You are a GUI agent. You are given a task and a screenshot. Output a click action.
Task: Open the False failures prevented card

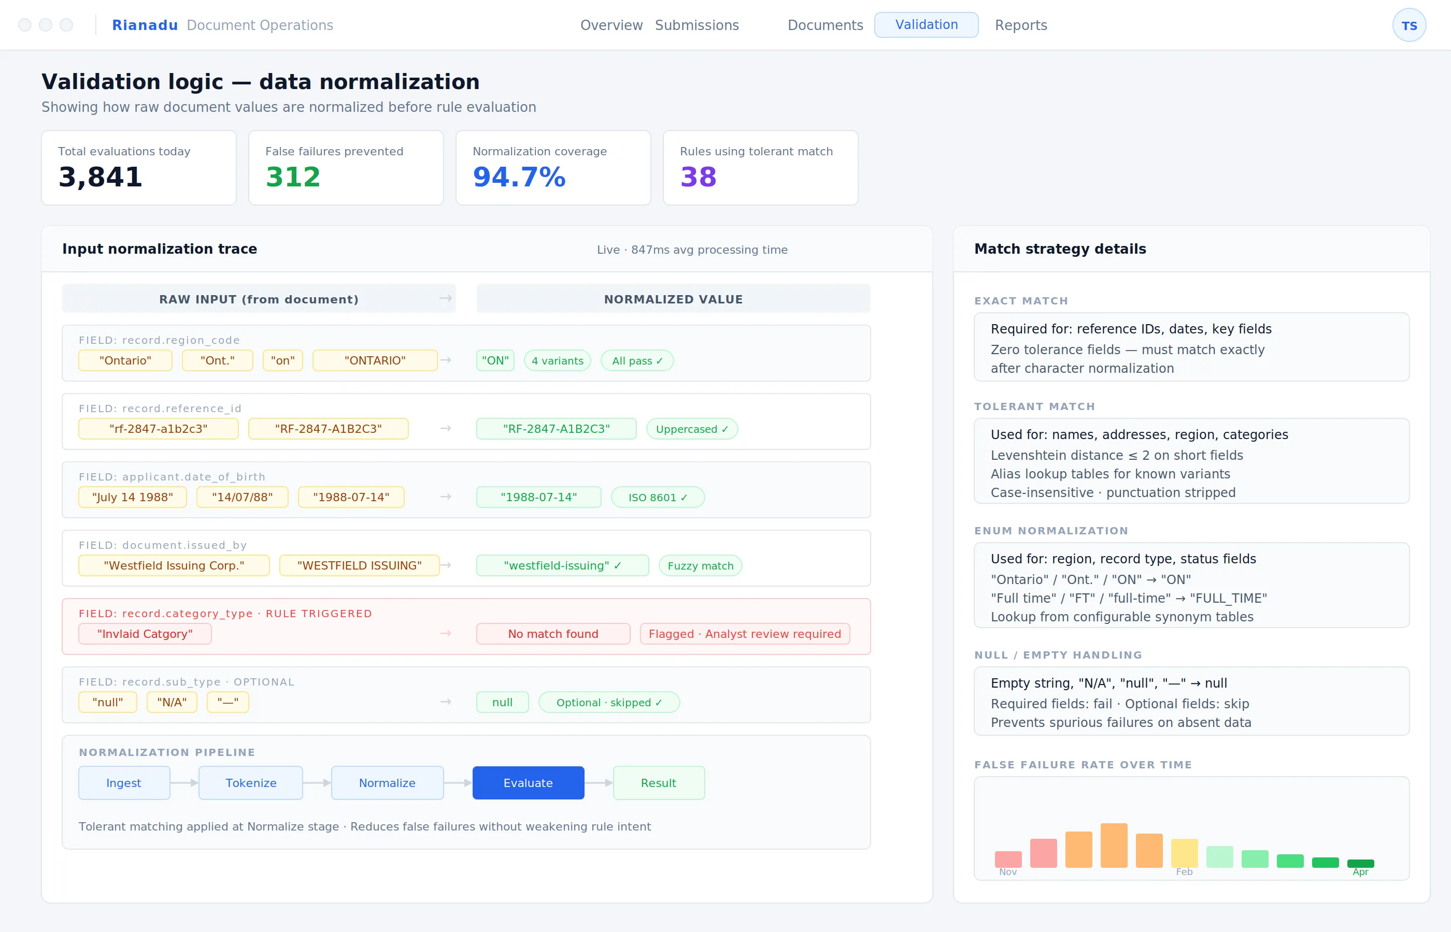click(346, 168)
